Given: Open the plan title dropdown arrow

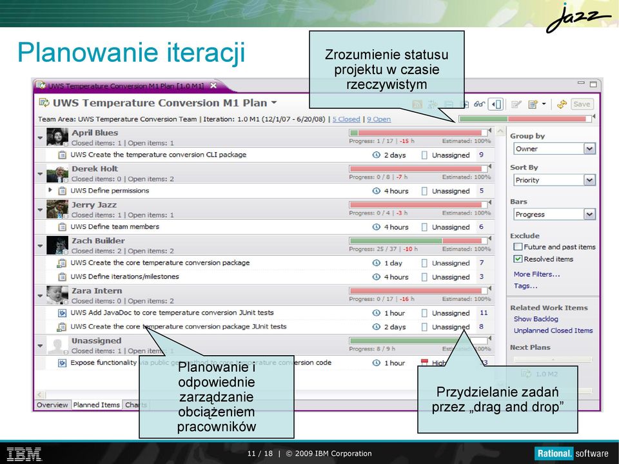Looking at the screenshot, I should 273,103.
